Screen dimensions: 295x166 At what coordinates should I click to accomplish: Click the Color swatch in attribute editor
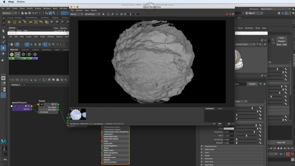click(229, 129)
